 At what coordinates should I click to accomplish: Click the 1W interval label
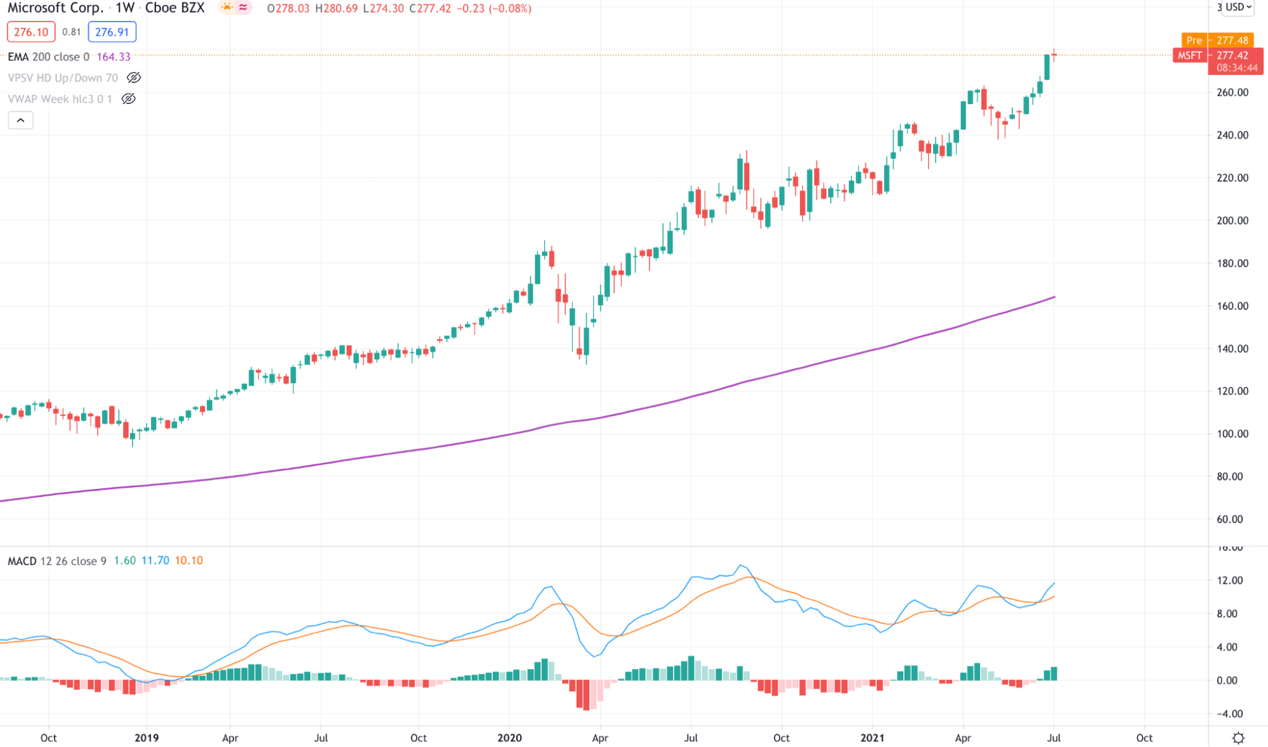coord(125,8)
